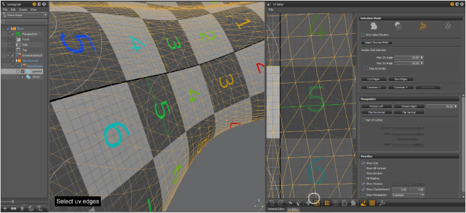Enable Show Borders checkbox

363,173
